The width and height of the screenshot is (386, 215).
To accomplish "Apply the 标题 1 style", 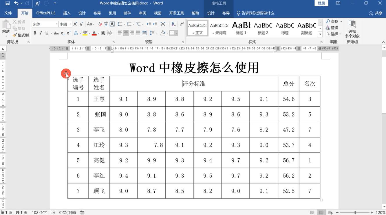I will tap(241, 28).
